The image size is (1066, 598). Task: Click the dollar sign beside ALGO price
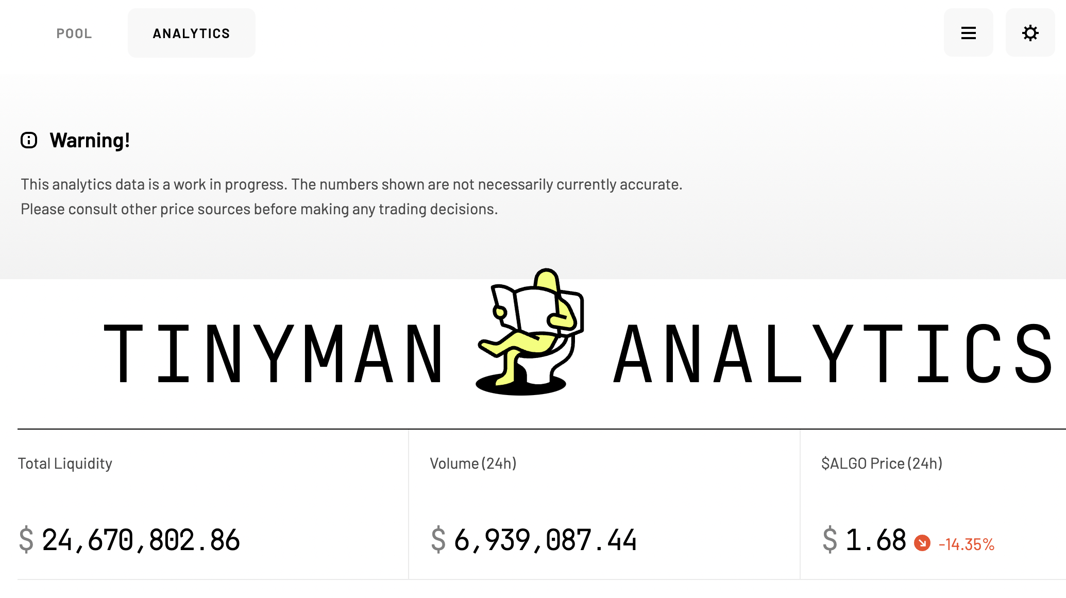coord(830,539)
